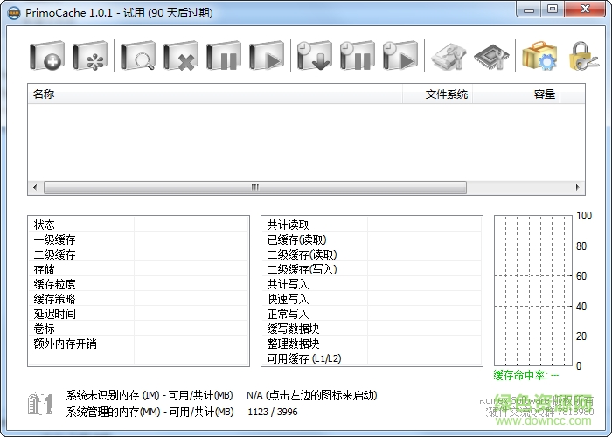Image resolution: width=612 pixels, height=437 pixels.
Task: Click the magnifier view cache task icon
Action: pos(138,58)
